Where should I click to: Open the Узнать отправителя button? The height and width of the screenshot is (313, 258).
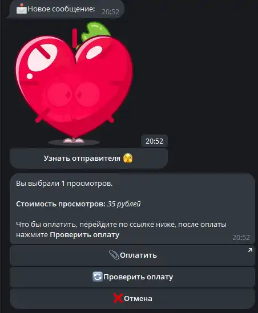88,158
